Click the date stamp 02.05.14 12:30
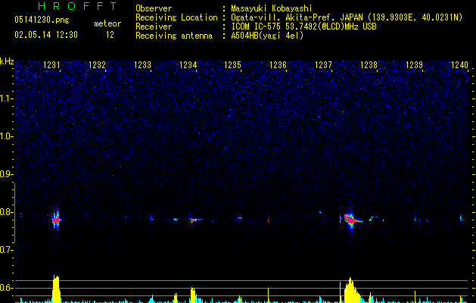Viewport: 476px width, 303px height. pyautogui.click(x=46, y=35)
